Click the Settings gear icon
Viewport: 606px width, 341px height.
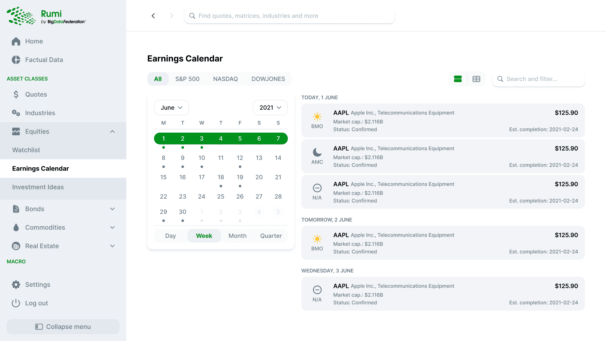tap(16, 285)
